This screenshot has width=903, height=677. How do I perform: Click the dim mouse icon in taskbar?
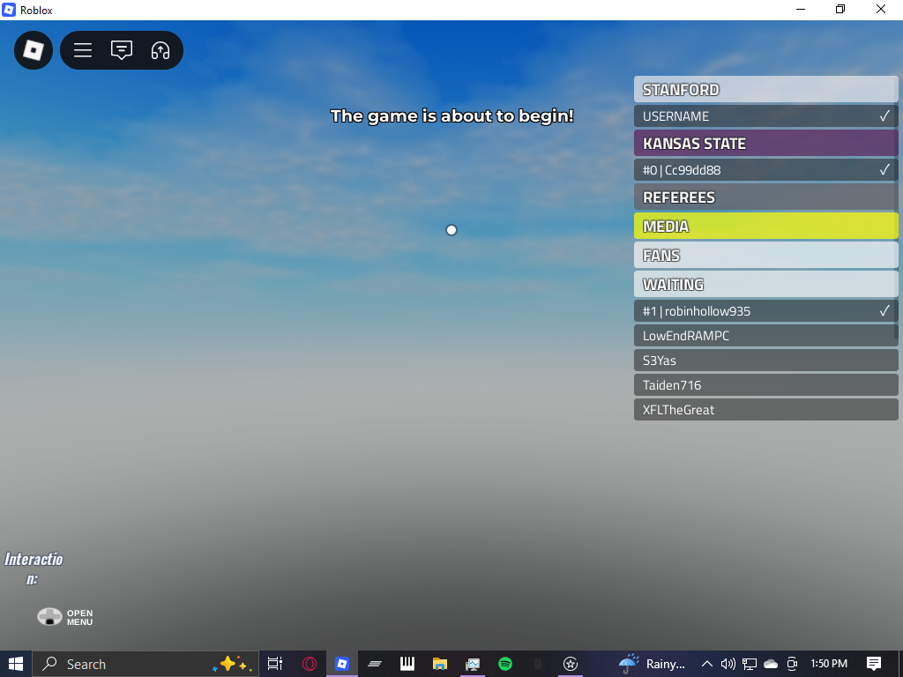538,664
